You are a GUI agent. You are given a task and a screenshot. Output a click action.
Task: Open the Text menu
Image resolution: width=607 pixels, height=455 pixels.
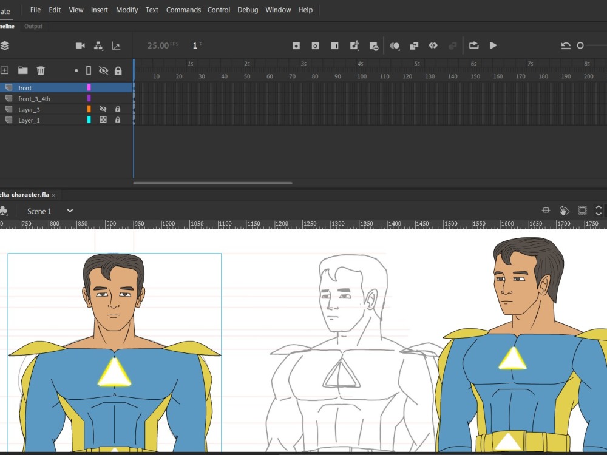click(x=152, y=10)
